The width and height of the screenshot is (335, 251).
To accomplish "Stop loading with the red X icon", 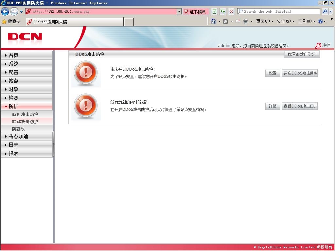I will pos(231,11).
